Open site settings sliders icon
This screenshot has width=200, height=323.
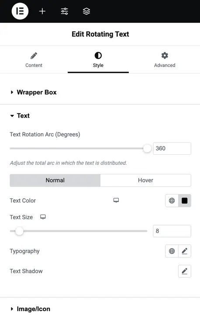64,11
